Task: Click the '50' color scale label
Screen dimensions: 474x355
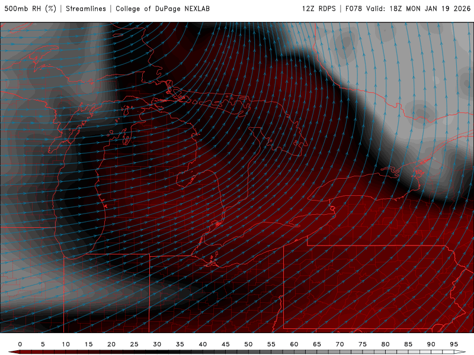Action: 248,344
